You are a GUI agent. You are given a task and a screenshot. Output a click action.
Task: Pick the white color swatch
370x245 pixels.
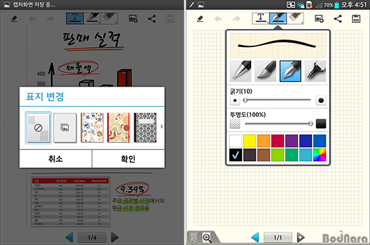pos(235,141)
